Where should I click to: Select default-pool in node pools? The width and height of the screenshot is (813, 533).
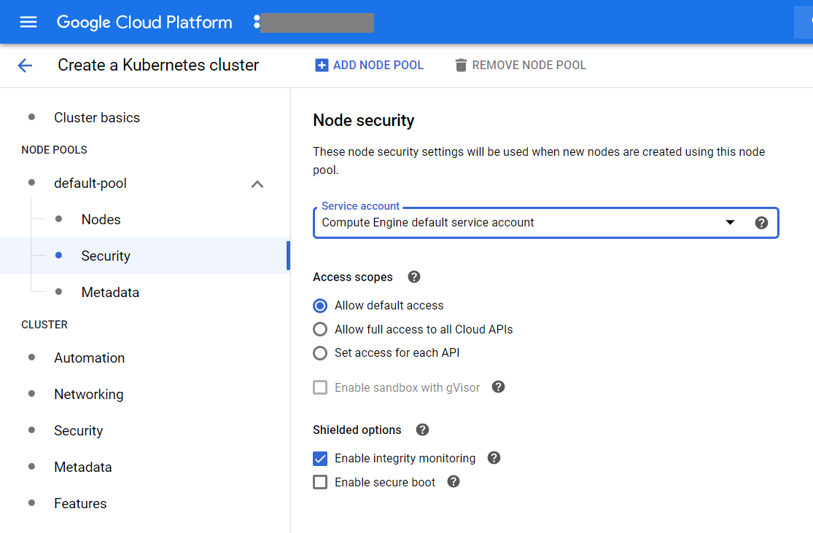(90, 183)
